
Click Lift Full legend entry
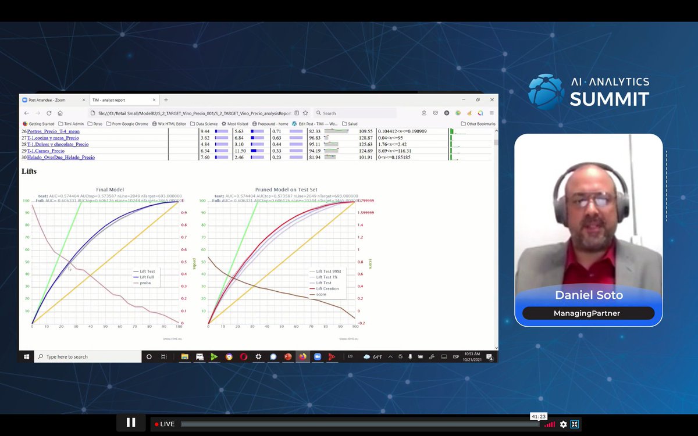143,277
